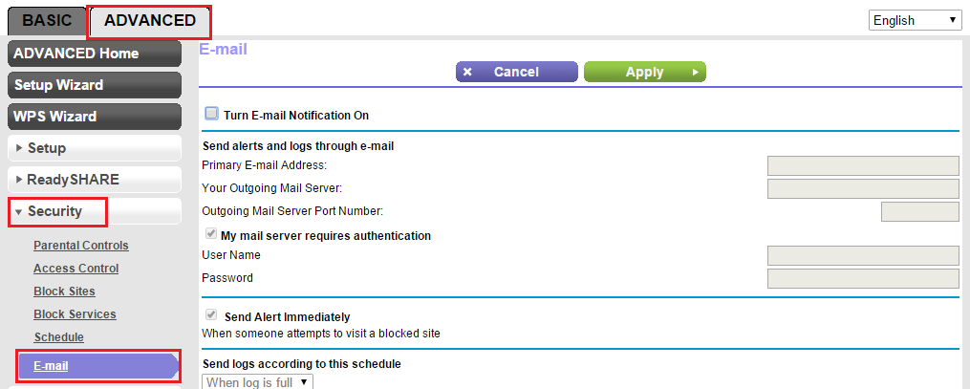
Task: Start the WPS Wizard
Action: (94, 117)
